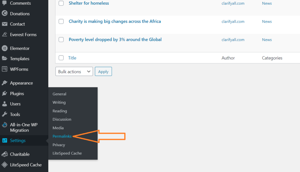This screenshot has width=300, height=172.
Task: Click News category for Charity post
Action: [267, 22]
